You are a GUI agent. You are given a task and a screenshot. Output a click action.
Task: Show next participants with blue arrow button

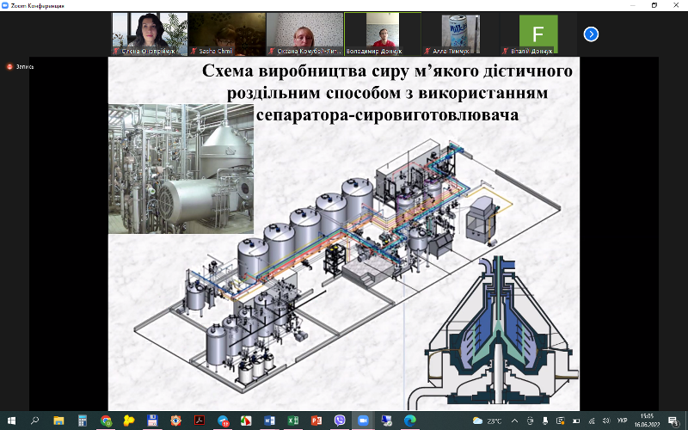(x=591, y=34)
